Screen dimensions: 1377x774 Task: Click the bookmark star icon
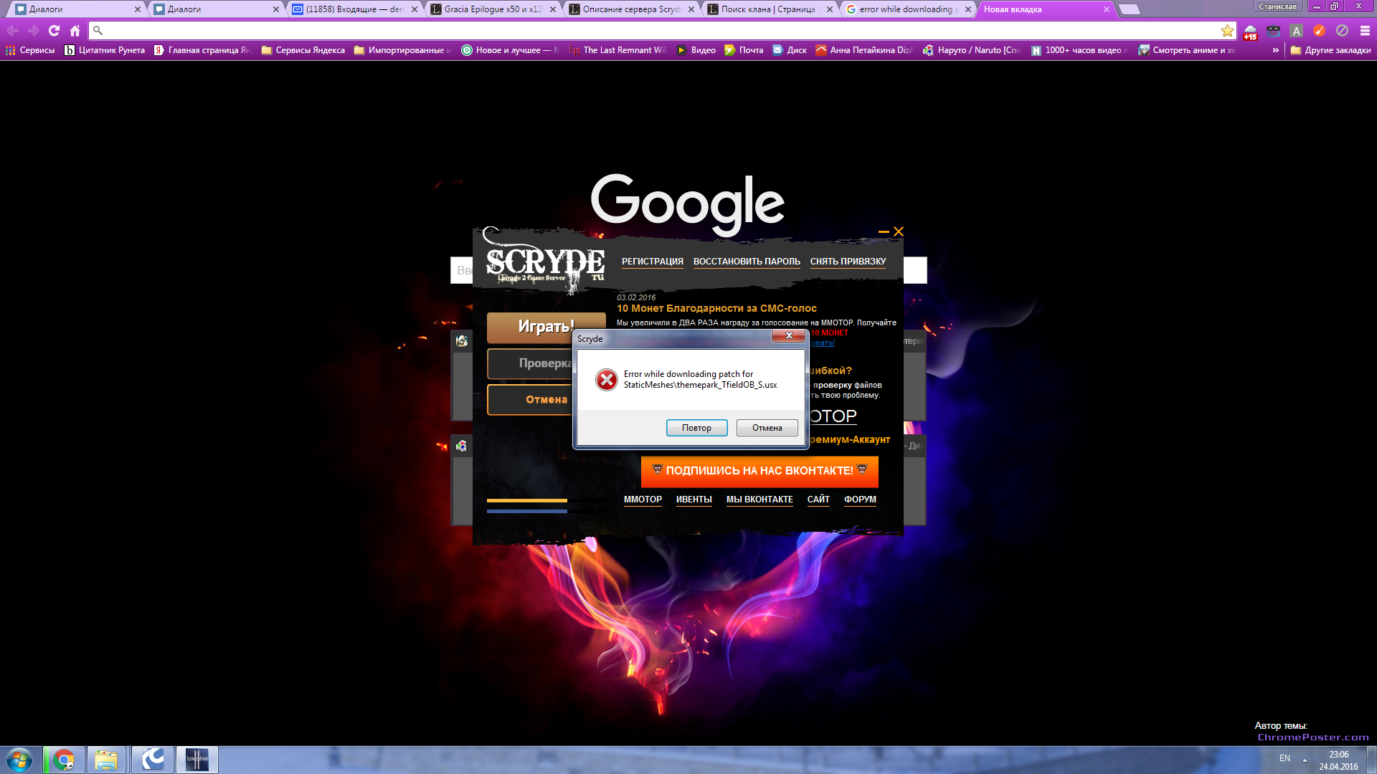coord(1227,31)
